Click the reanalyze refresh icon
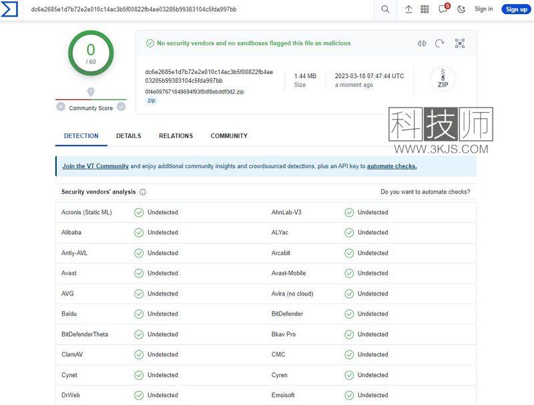 click(440, 43)
